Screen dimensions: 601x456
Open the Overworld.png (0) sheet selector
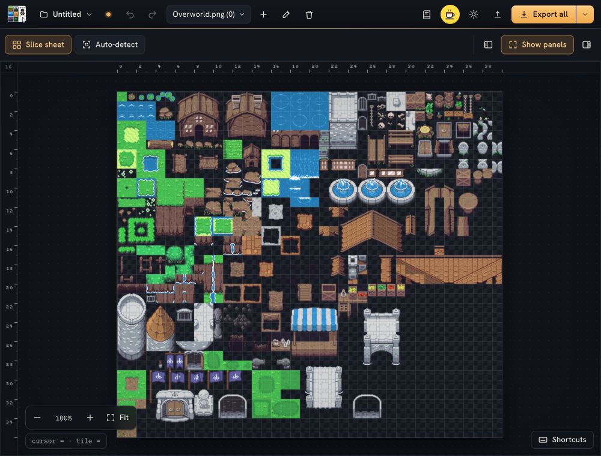[x=209, y=14]
